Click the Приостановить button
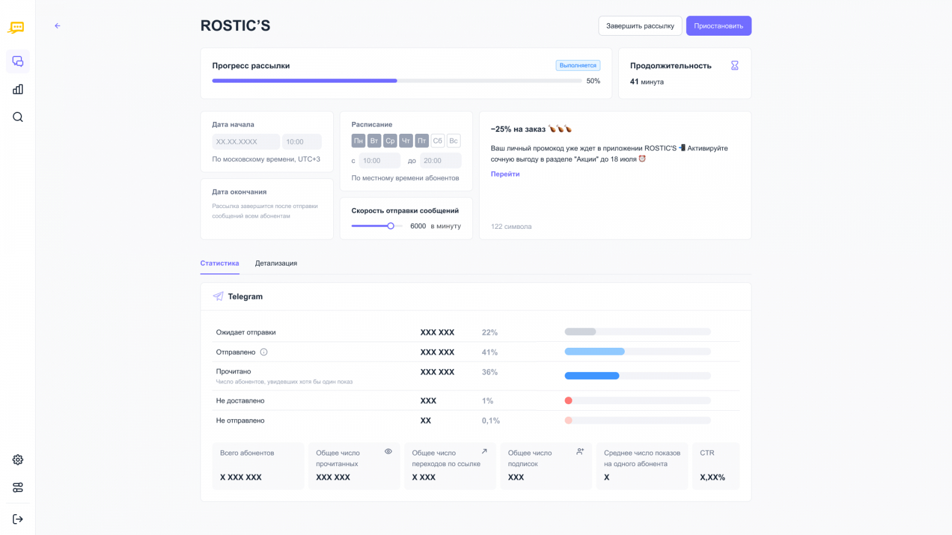Viewport: 952px width, 535px height. coord(719,26)
